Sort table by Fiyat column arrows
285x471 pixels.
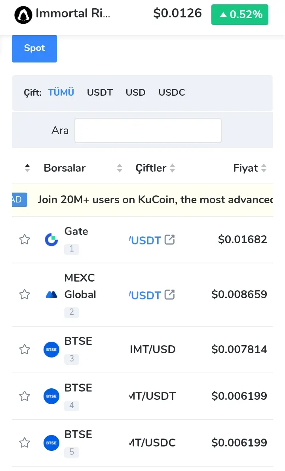(x=264, y=168)
